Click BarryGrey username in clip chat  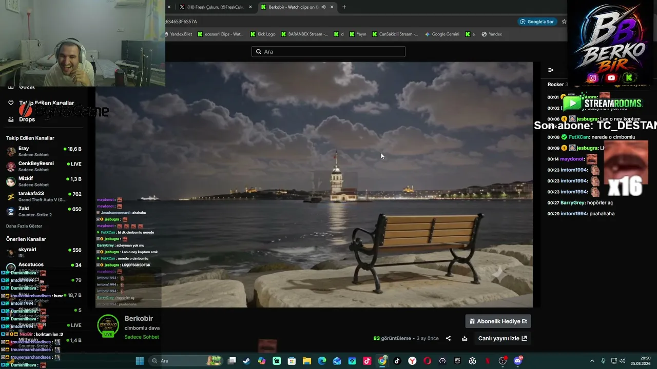pos(573,203)
